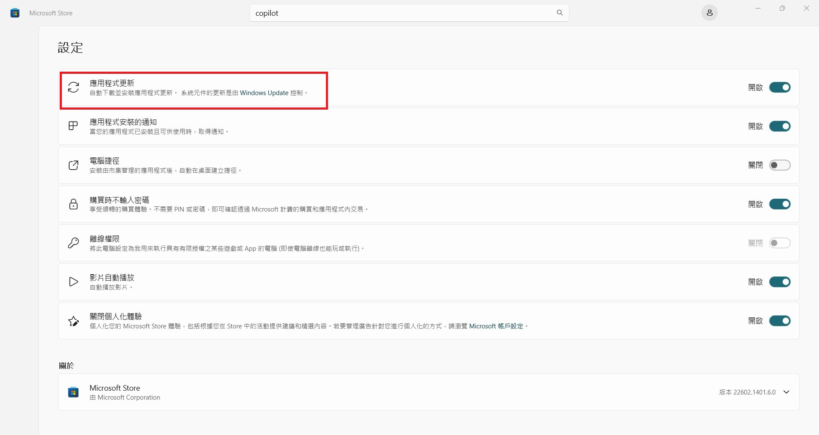Viewport: 819px width, 435px height.
Task: Expand the Microsoft Store version details chevron
Action: (x=787, y=392)
